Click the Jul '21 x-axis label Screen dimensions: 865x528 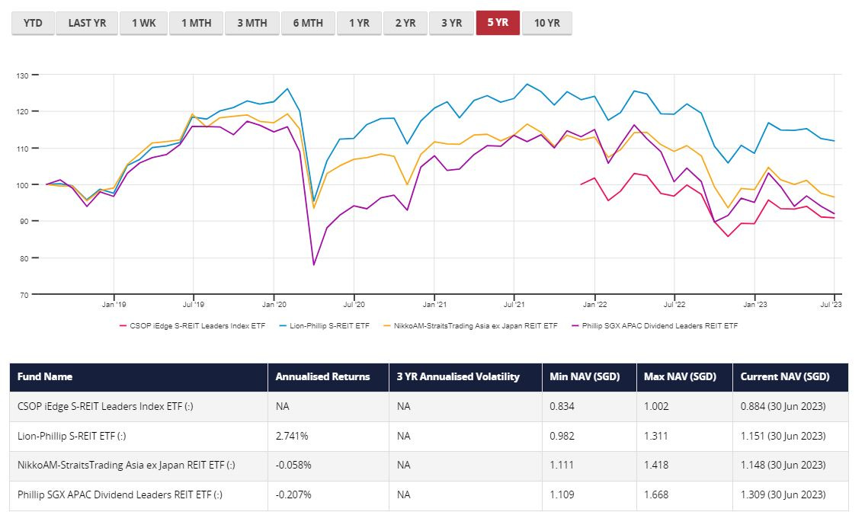[514, 305]
